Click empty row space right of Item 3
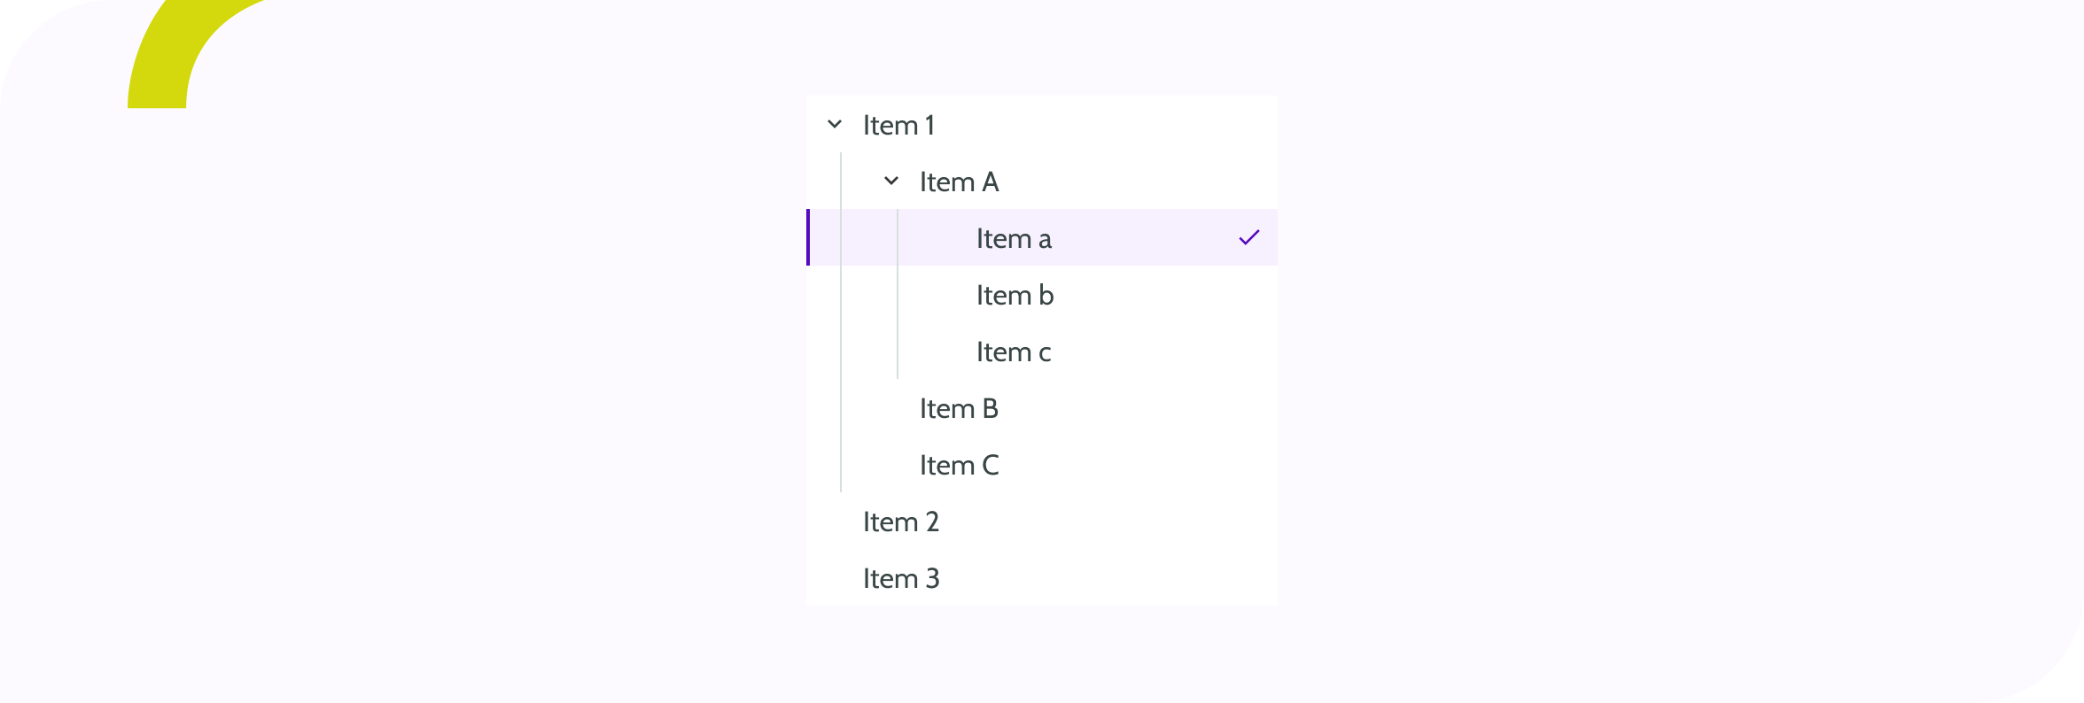This screenshot has height=703, width=2084. (x=1108, y=579)
